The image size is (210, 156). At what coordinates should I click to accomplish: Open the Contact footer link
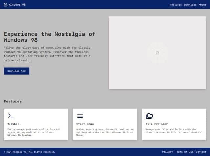pos(201,152)
